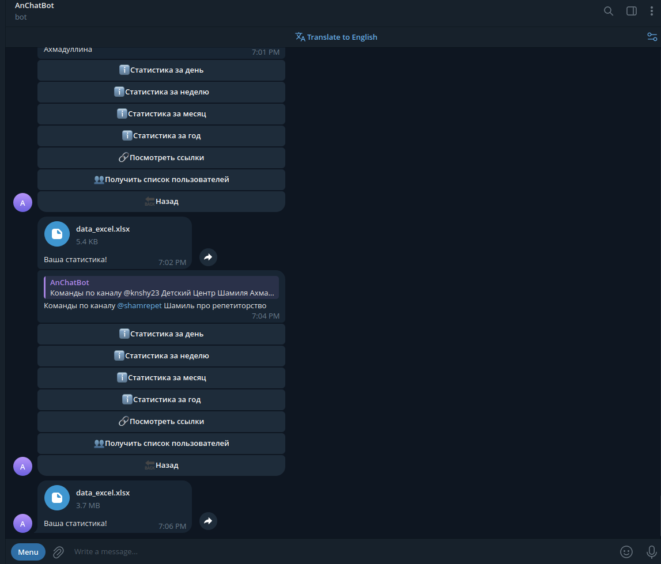Forward the 5.4 KB data_excel.xlsx message
The width and height of the screenshot is (661, 564).
(208, 257)
